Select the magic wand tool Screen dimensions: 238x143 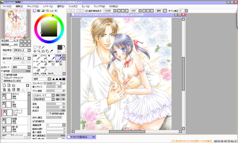coord(43,47)
